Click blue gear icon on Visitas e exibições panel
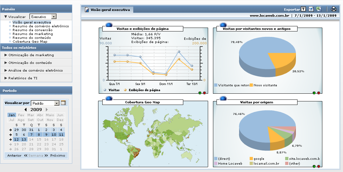Image resolution: width=343 pixels, height=172 pixels. [109, 25]
